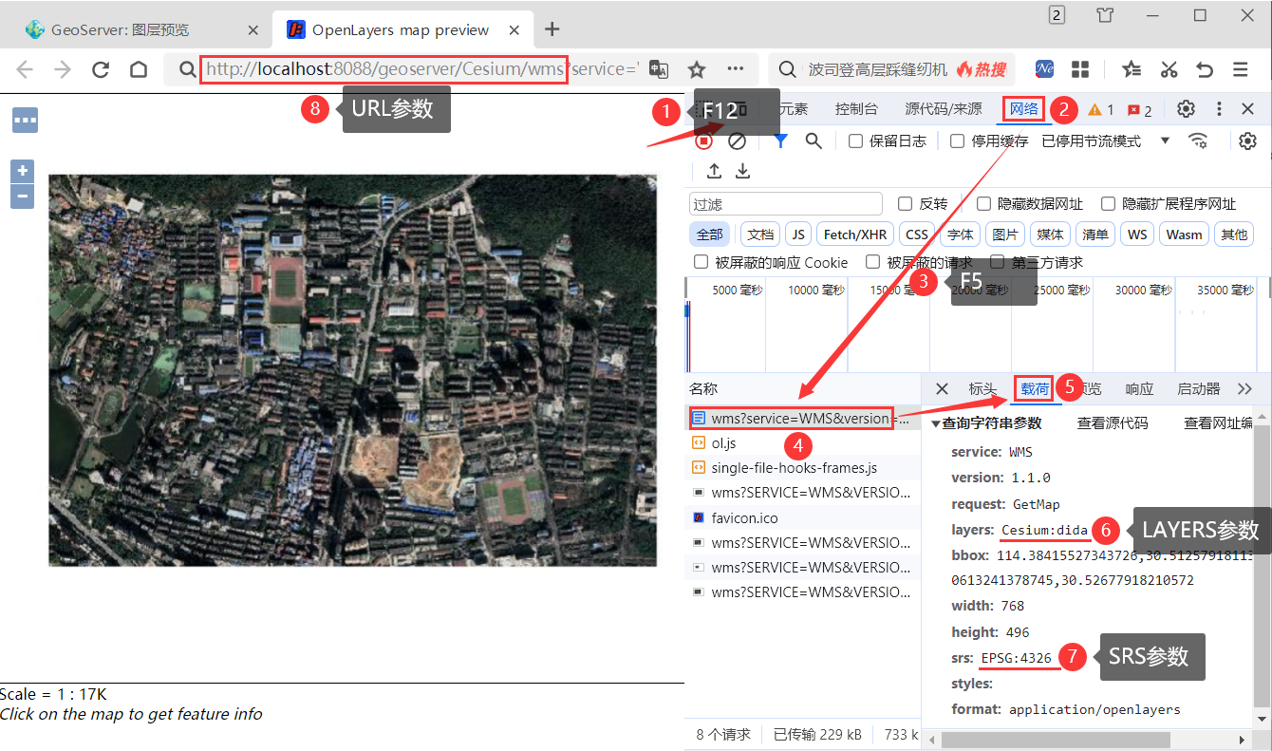Enable the 停用缓存 checkbox

coord(957,141)
